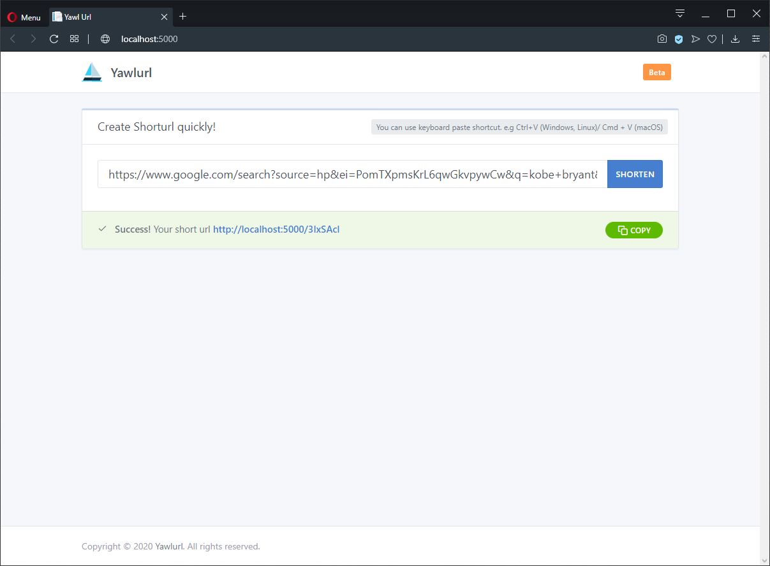Select the Yawl Url browser tab

tap(110, 17)
